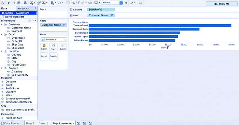The width and height of the screenshot is (239, 125).
Task: Sort descending using toolbar icon
Action: coord(78,3)
